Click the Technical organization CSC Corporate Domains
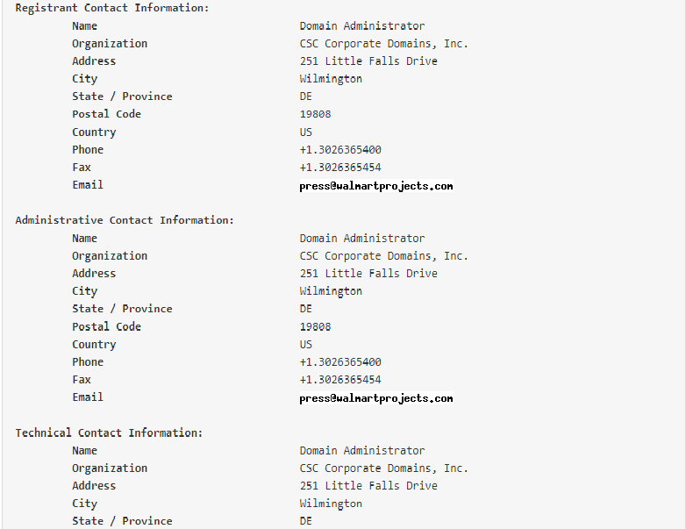 click(383, 468)
